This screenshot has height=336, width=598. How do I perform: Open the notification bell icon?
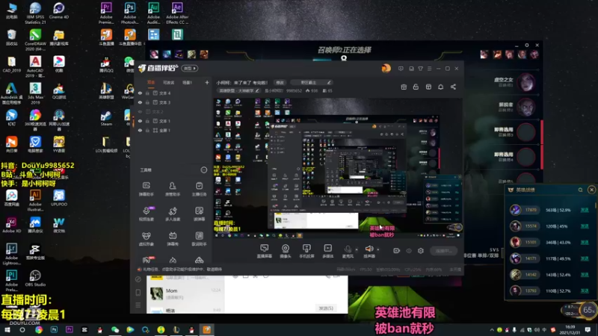440,87
